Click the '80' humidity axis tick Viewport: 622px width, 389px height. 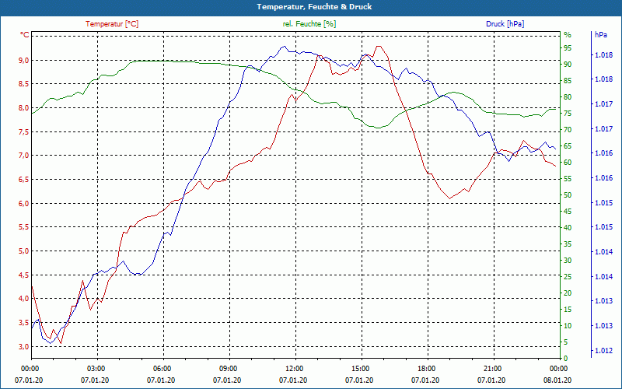[x=568, y=96]
